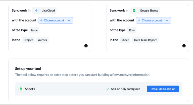Click the Issue type chip
The image size is (193, 105).
tap(34, 30)
